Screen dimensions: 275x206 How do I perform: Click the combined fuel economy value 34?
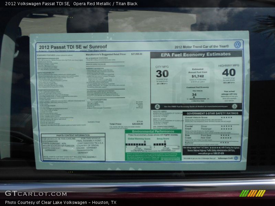tap(194, 95)
